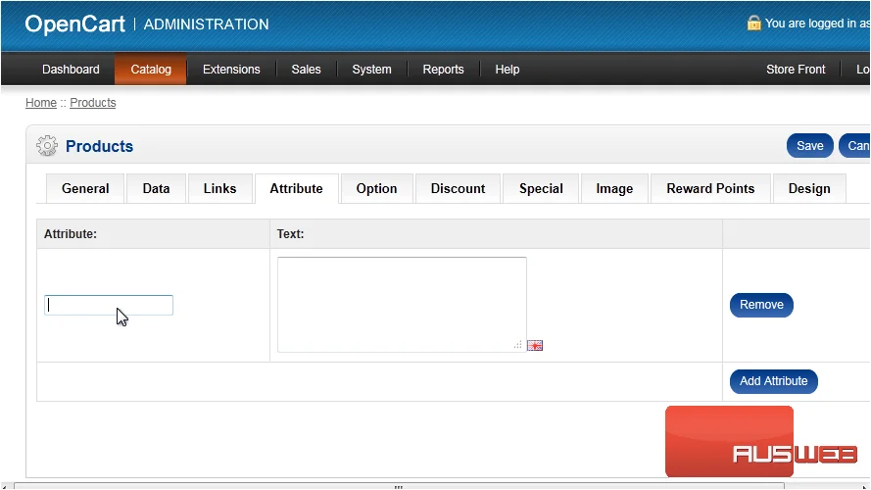Open the Dashboard menu
This screenshot has height=490, width=871.
(71, 70)
